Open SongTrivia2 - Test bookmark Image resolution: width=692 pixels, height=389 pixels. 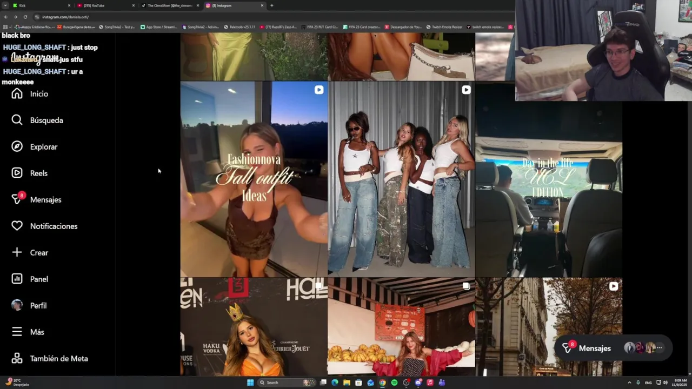[x=117, y=27]
